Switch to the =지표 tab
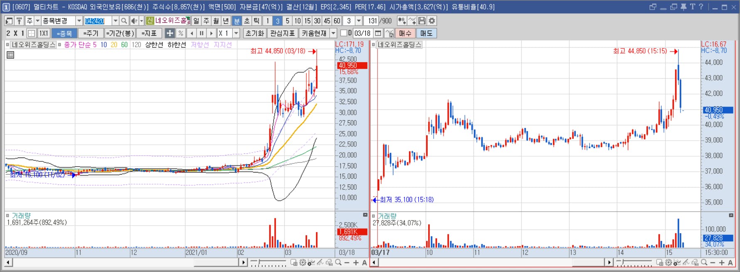This screenshot has width=740, height=272. tap(148, 33)
